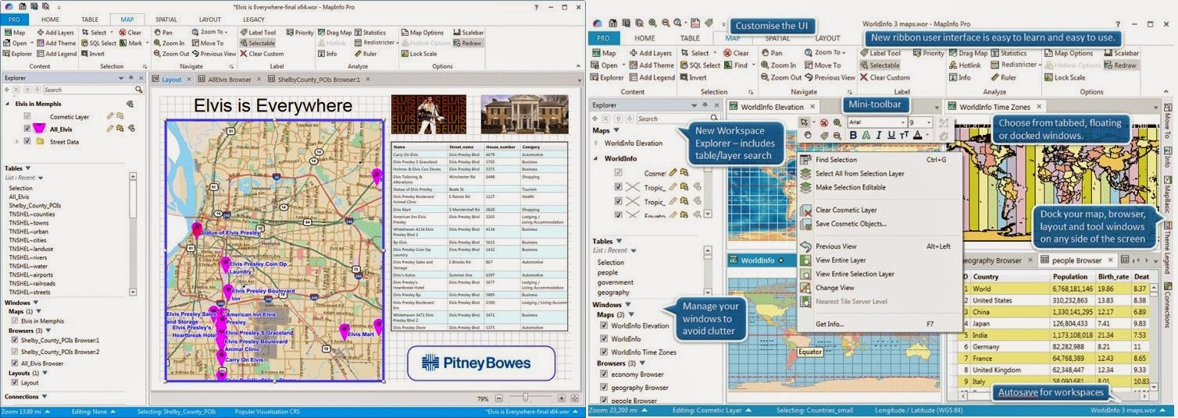The width and height of the screenshot is (1178, 418).
Task: Click Invert selection in the left window
Action: click(92, 55)
